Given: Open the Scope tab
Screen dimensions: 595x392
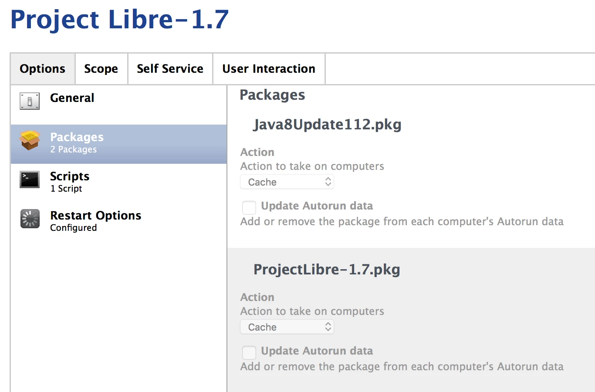Looking at the screenshot, I should [101, 69].
